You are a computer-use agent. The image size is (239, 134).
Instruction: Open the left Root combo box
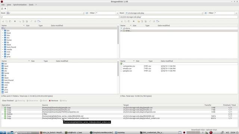coord(46,13)
